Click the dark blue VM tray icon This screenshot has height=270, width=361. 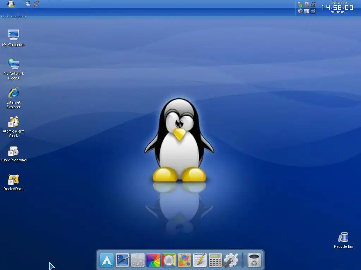(313, 11)
